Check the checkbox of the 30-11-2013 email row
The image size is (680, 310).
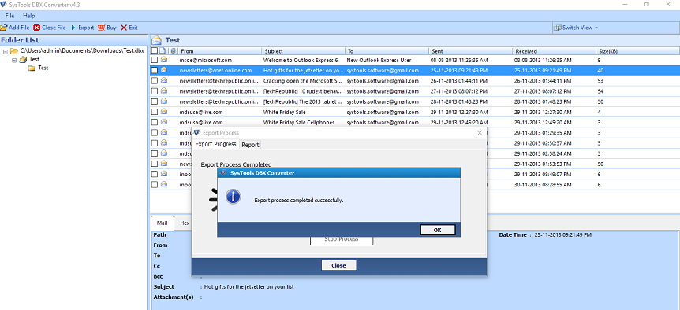click(154, 184)
